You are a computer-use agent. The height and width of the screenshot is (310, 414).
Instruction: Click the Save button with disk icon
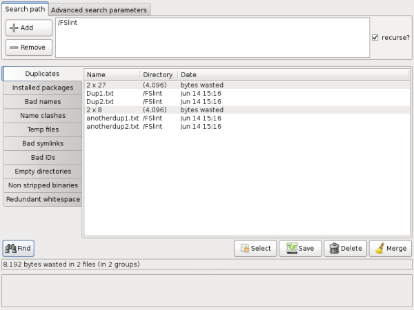pyautogui.click(x=302, y=249)
